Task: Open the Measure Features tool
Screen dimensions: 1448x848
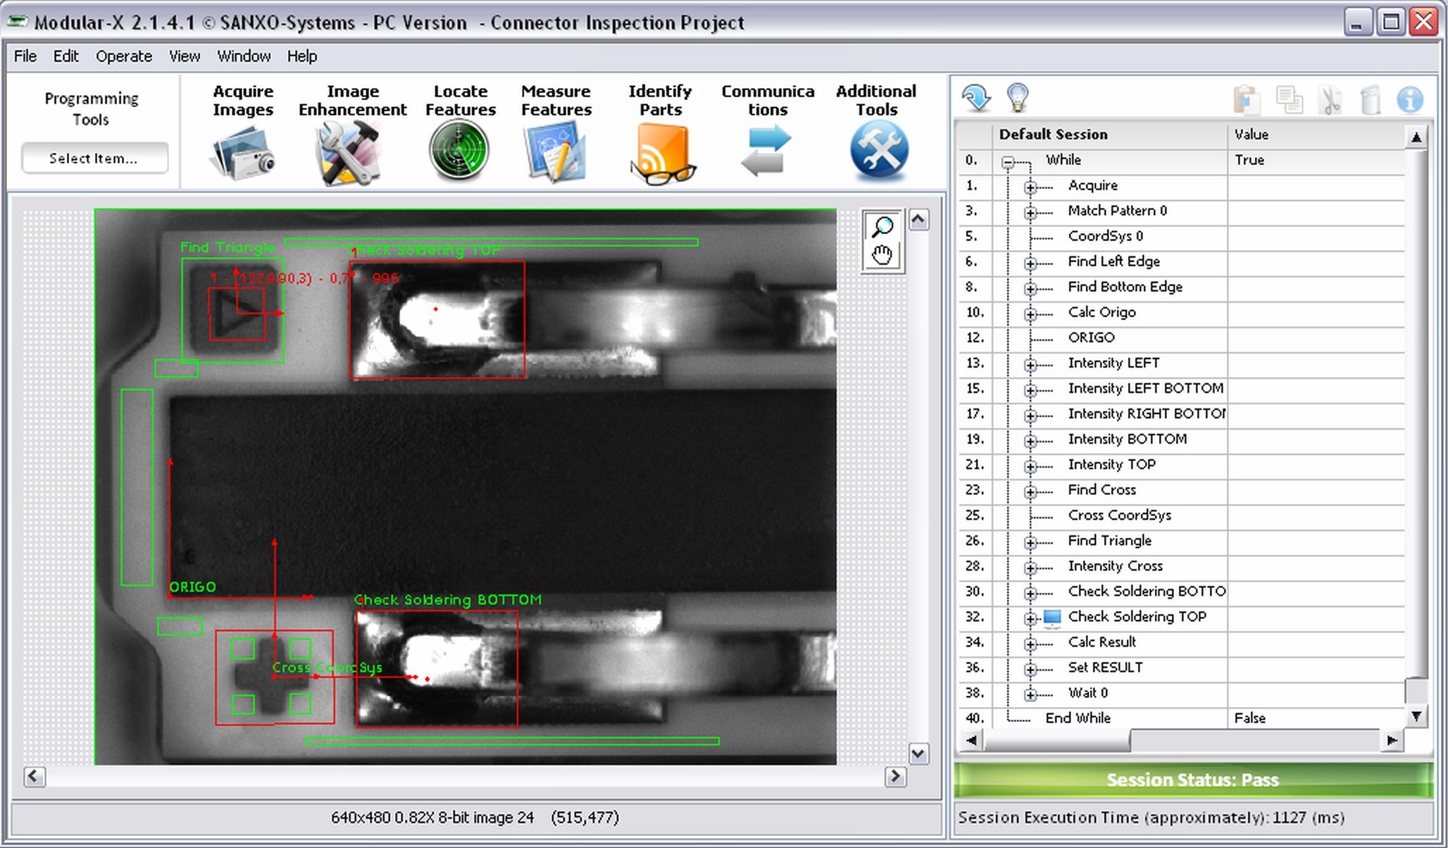Action: pyautogui.click(x=556, y=150)
